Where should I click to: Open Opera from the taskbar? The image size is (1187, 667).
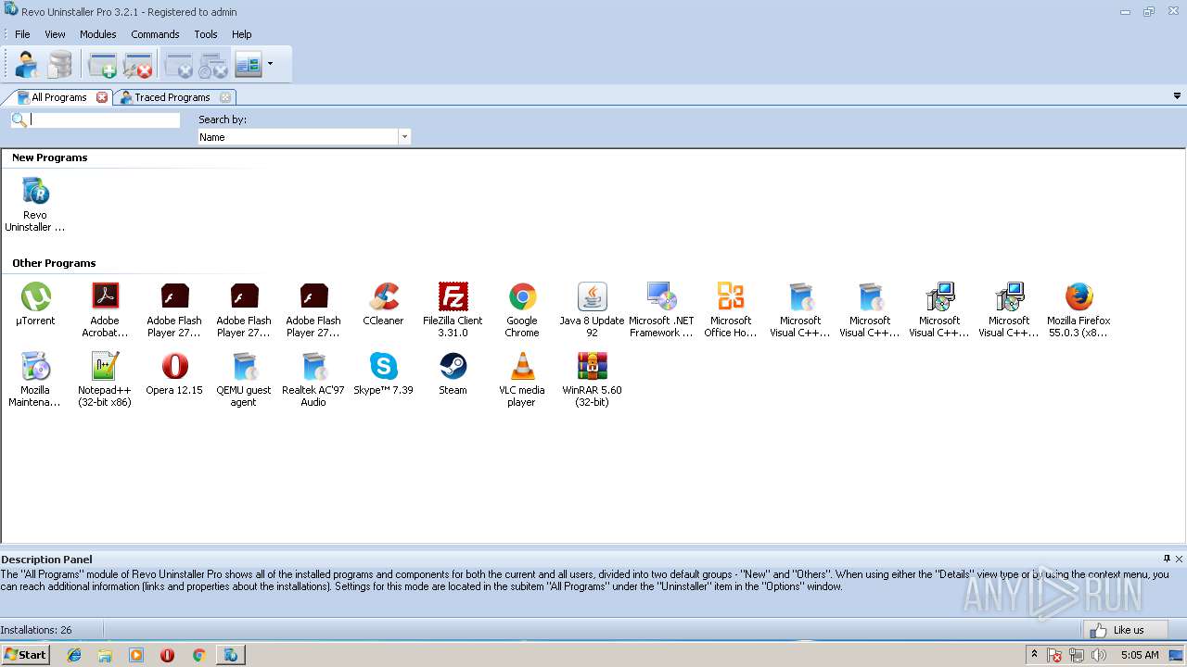(167, 655)
